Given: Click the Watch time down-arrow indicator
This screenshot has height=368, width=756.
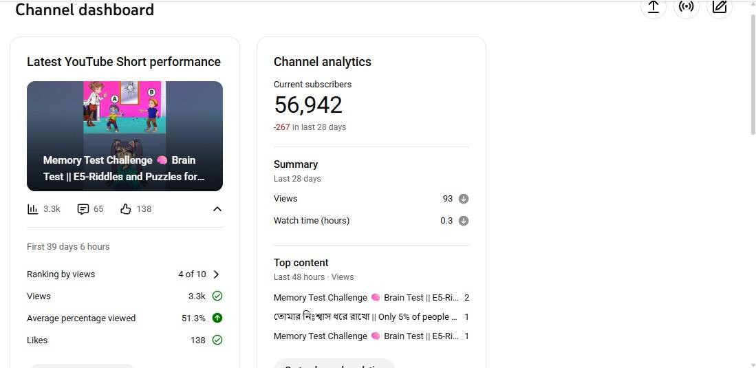Looking at the screenshot, I should 464,221.
